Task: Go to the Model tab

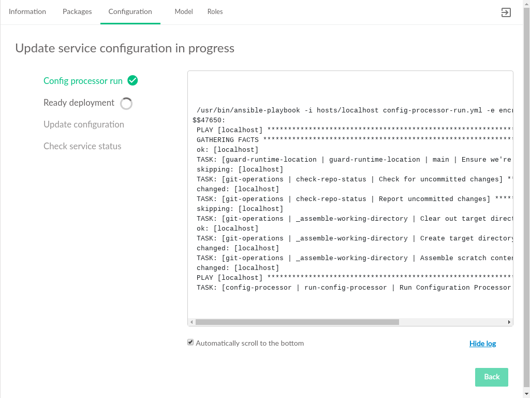Action: (x=184, y=11)
